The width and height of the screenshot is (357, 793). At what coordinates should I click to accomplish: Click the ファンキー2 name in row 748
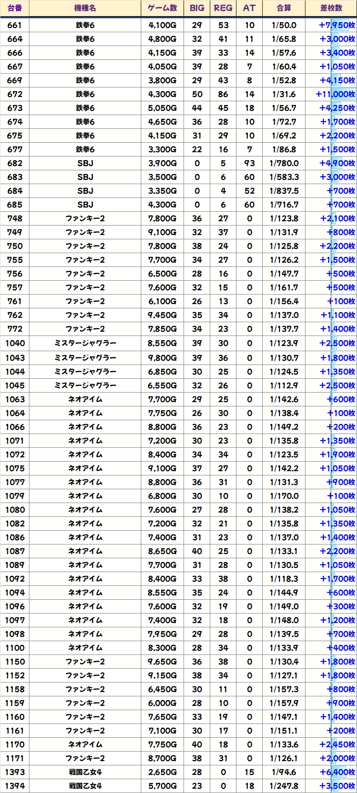coord(85,219)
